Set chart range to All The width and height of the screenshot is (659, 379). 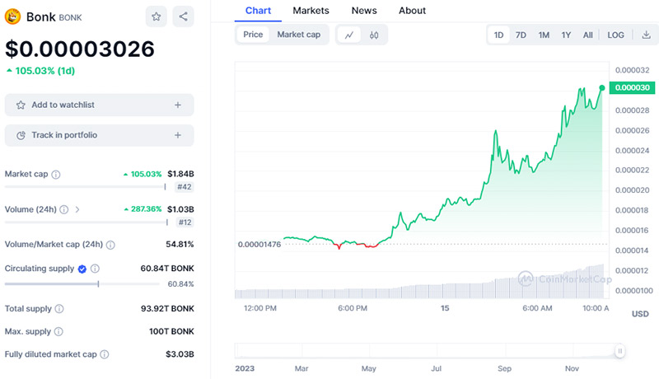pos(587,35)
